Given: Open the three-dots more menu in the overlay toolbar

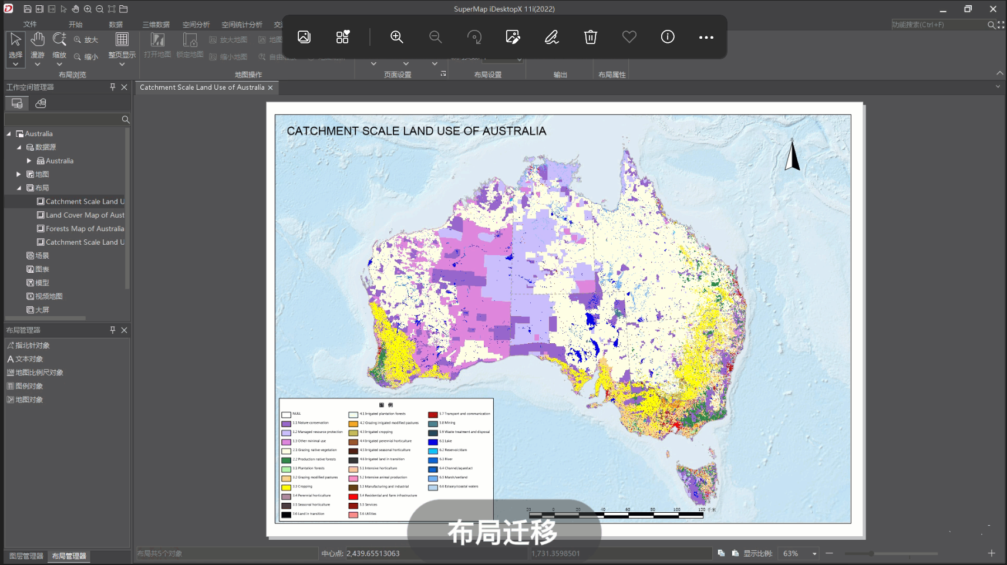Looking at the screenshot, I should pos(706,37).
